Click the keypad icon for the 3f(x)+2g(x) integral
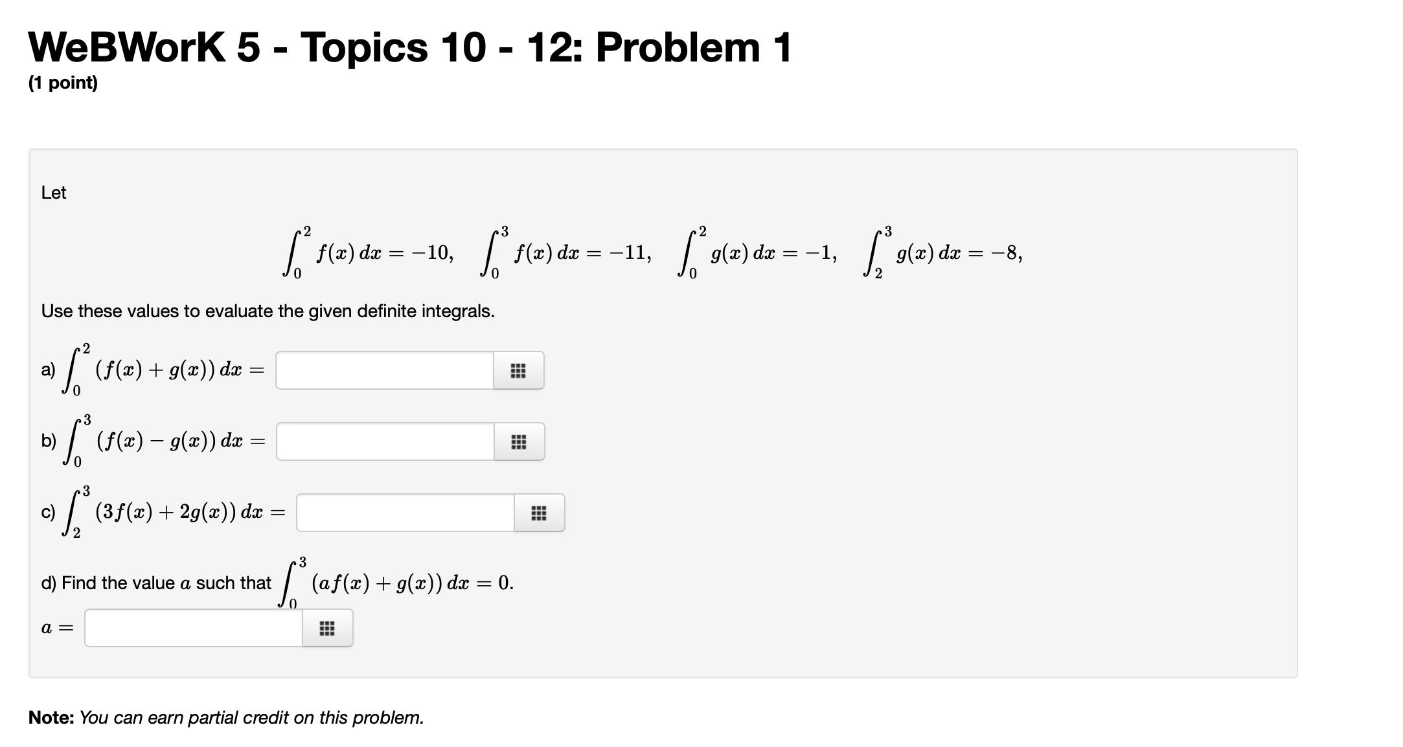 coord(540,513)
